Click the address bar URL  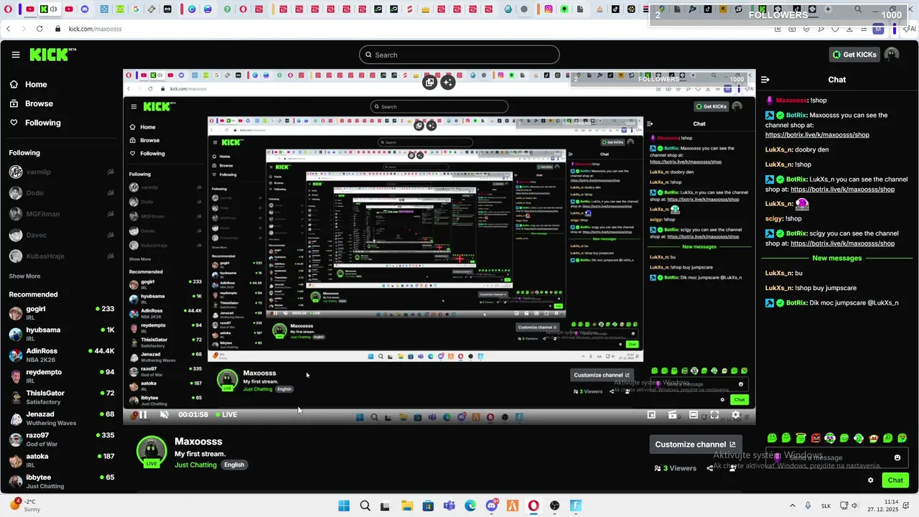[95, 29]
